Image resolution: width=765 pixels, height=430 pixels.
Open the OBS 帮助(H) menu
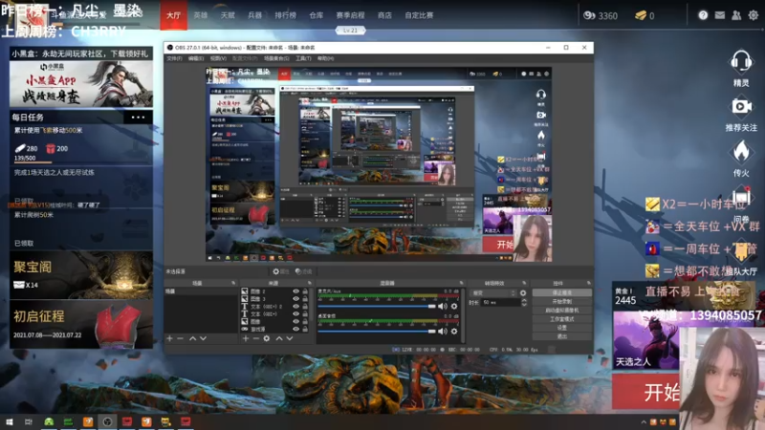coord(325,58)
